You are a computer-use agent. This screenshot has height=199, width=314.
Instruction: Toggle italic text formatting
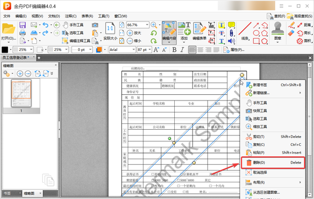pos(182,49)
